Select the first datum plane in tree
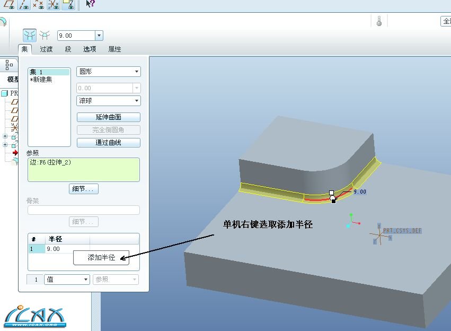Image resolution: width=451 pixels, height=331 pixels. [x=14, y=102]
